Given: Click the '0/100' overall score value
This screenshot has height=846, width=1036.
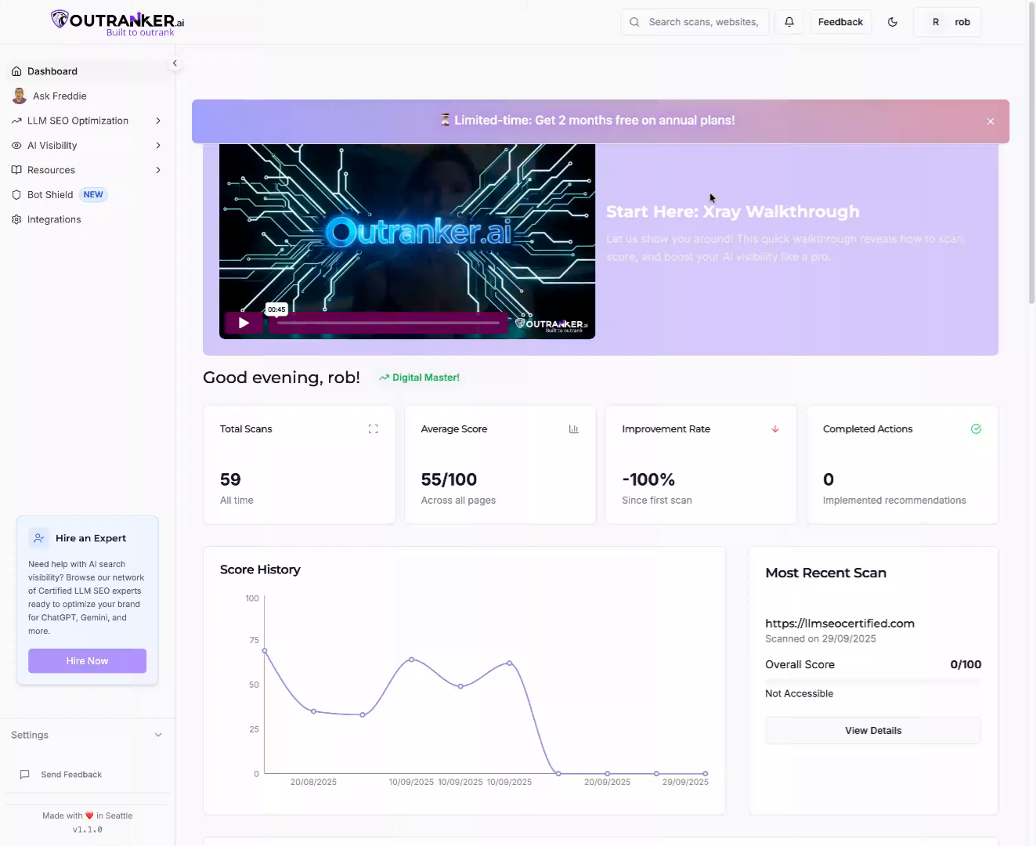Looking at the screenshot, I should [x=966, y=664].
